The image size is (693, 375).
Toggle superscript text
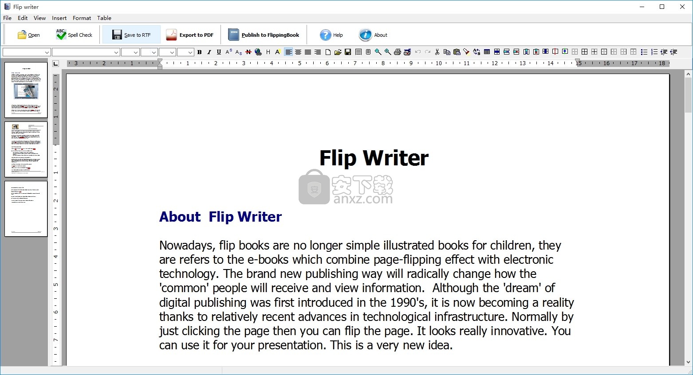tap(229, 52)
